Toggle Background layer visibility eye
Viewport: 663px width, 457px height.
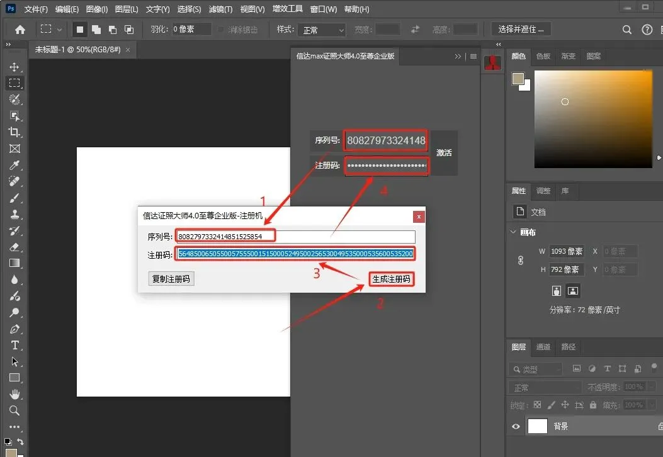click(516, 426)
